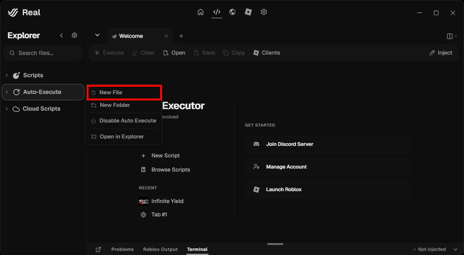Collapse the Explorer panel with the back arrow
The image size is (464, 255).
pos(62,35)
